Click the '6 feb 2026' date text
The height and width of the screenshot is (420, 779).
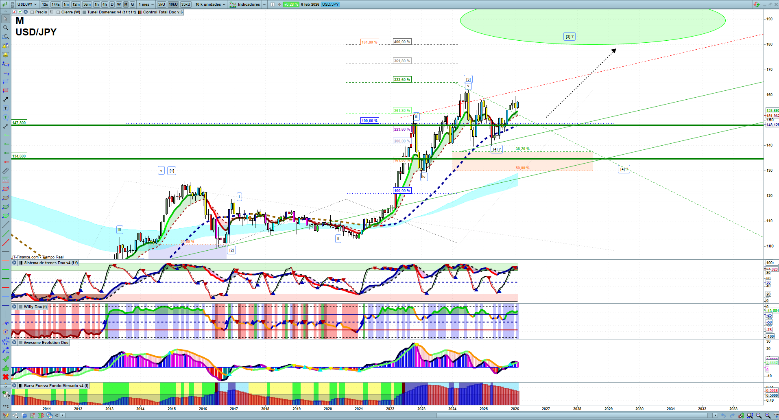310,4
